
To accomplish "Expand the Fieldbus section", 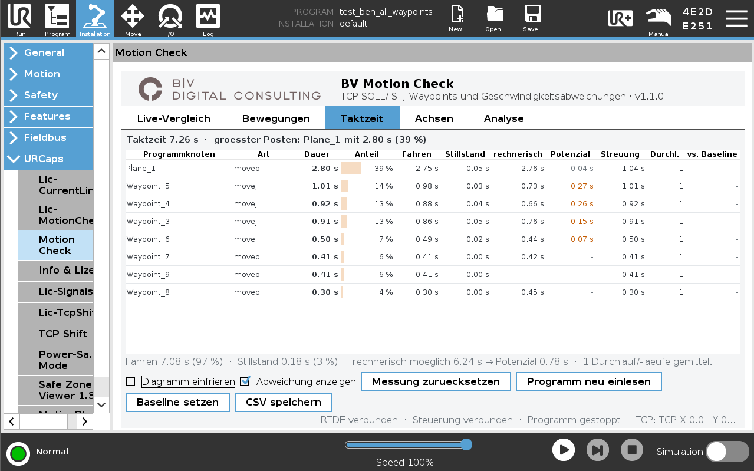I will [48, 138].
